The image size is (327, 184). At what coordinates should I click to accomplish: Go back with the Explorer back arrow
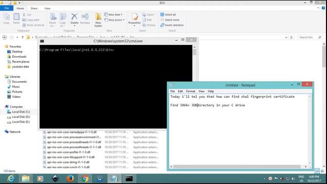pyautogui.click(x=5, y=37)
